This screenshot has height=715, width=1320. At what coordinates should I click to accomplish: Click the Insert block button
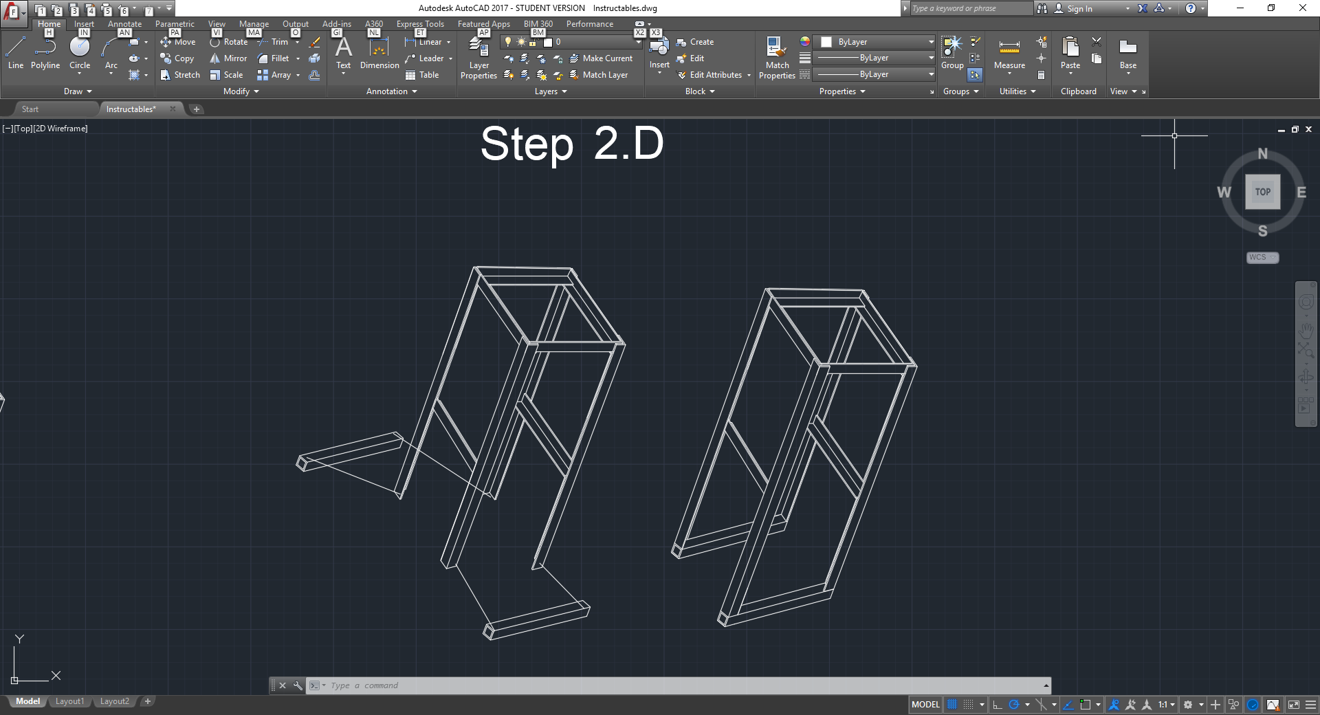coord(659,53)
